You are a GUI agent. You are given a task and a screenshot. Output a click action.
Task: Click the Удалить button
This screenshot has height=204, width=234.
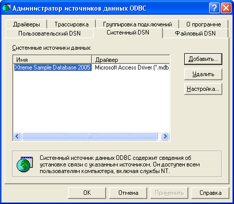[203, 74]
